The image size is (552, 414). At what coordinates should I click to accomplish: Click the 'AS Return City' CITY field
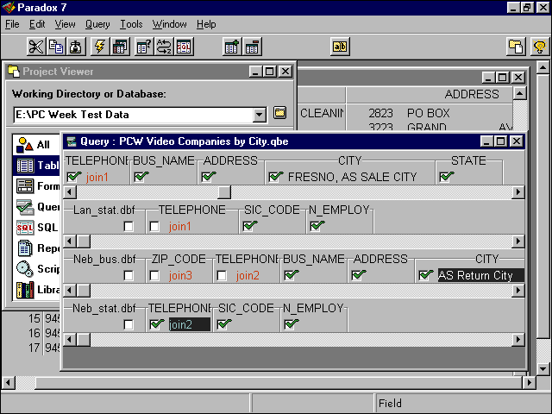(480, 276)
